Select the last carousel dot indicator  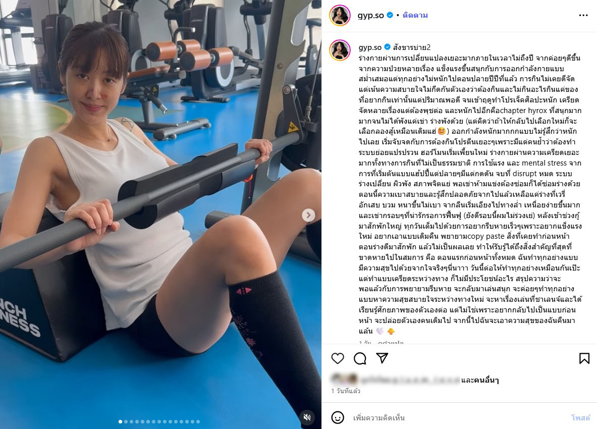pyautogui.click(x=198, y=421)
